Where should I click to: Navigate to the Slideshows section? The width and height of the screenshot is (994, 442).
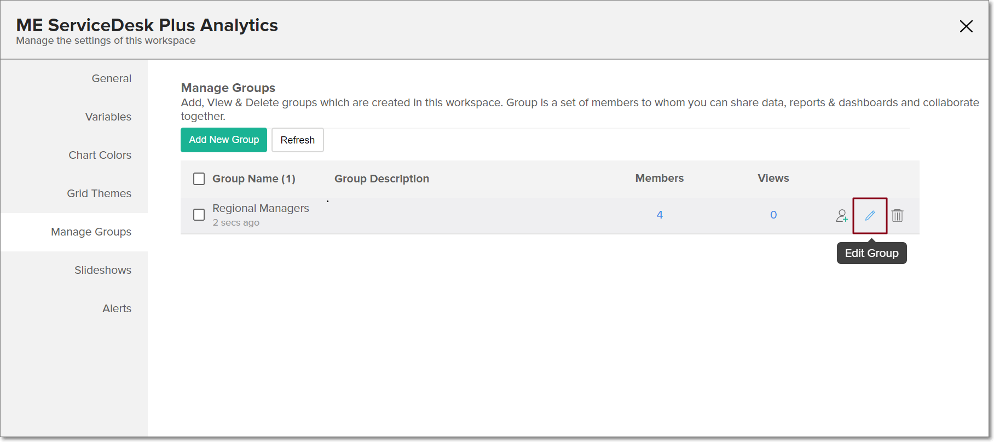tap(103, 270)
